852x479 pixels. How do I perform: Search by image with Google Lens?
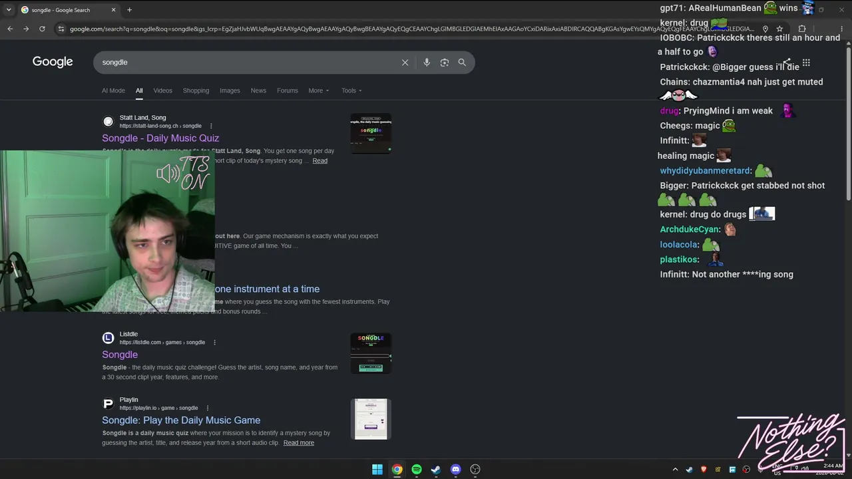(x=444, y=63)
